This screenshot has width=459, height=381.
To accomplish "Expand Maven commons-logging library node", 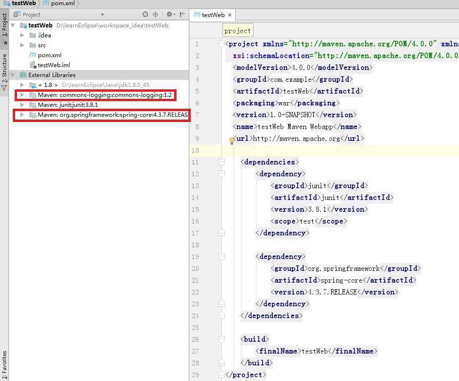I will click(x=22, y=95).
